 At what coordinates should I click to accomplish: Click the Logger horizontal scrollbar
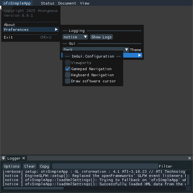33,188
